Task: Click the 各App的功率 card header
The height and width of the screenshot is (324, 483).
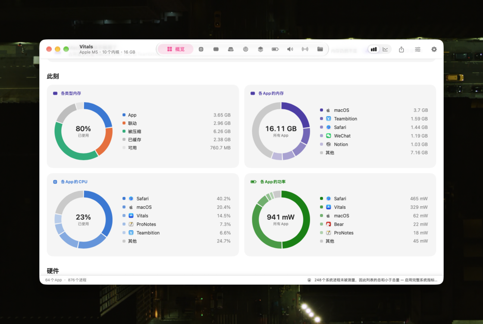Action: 268,182
